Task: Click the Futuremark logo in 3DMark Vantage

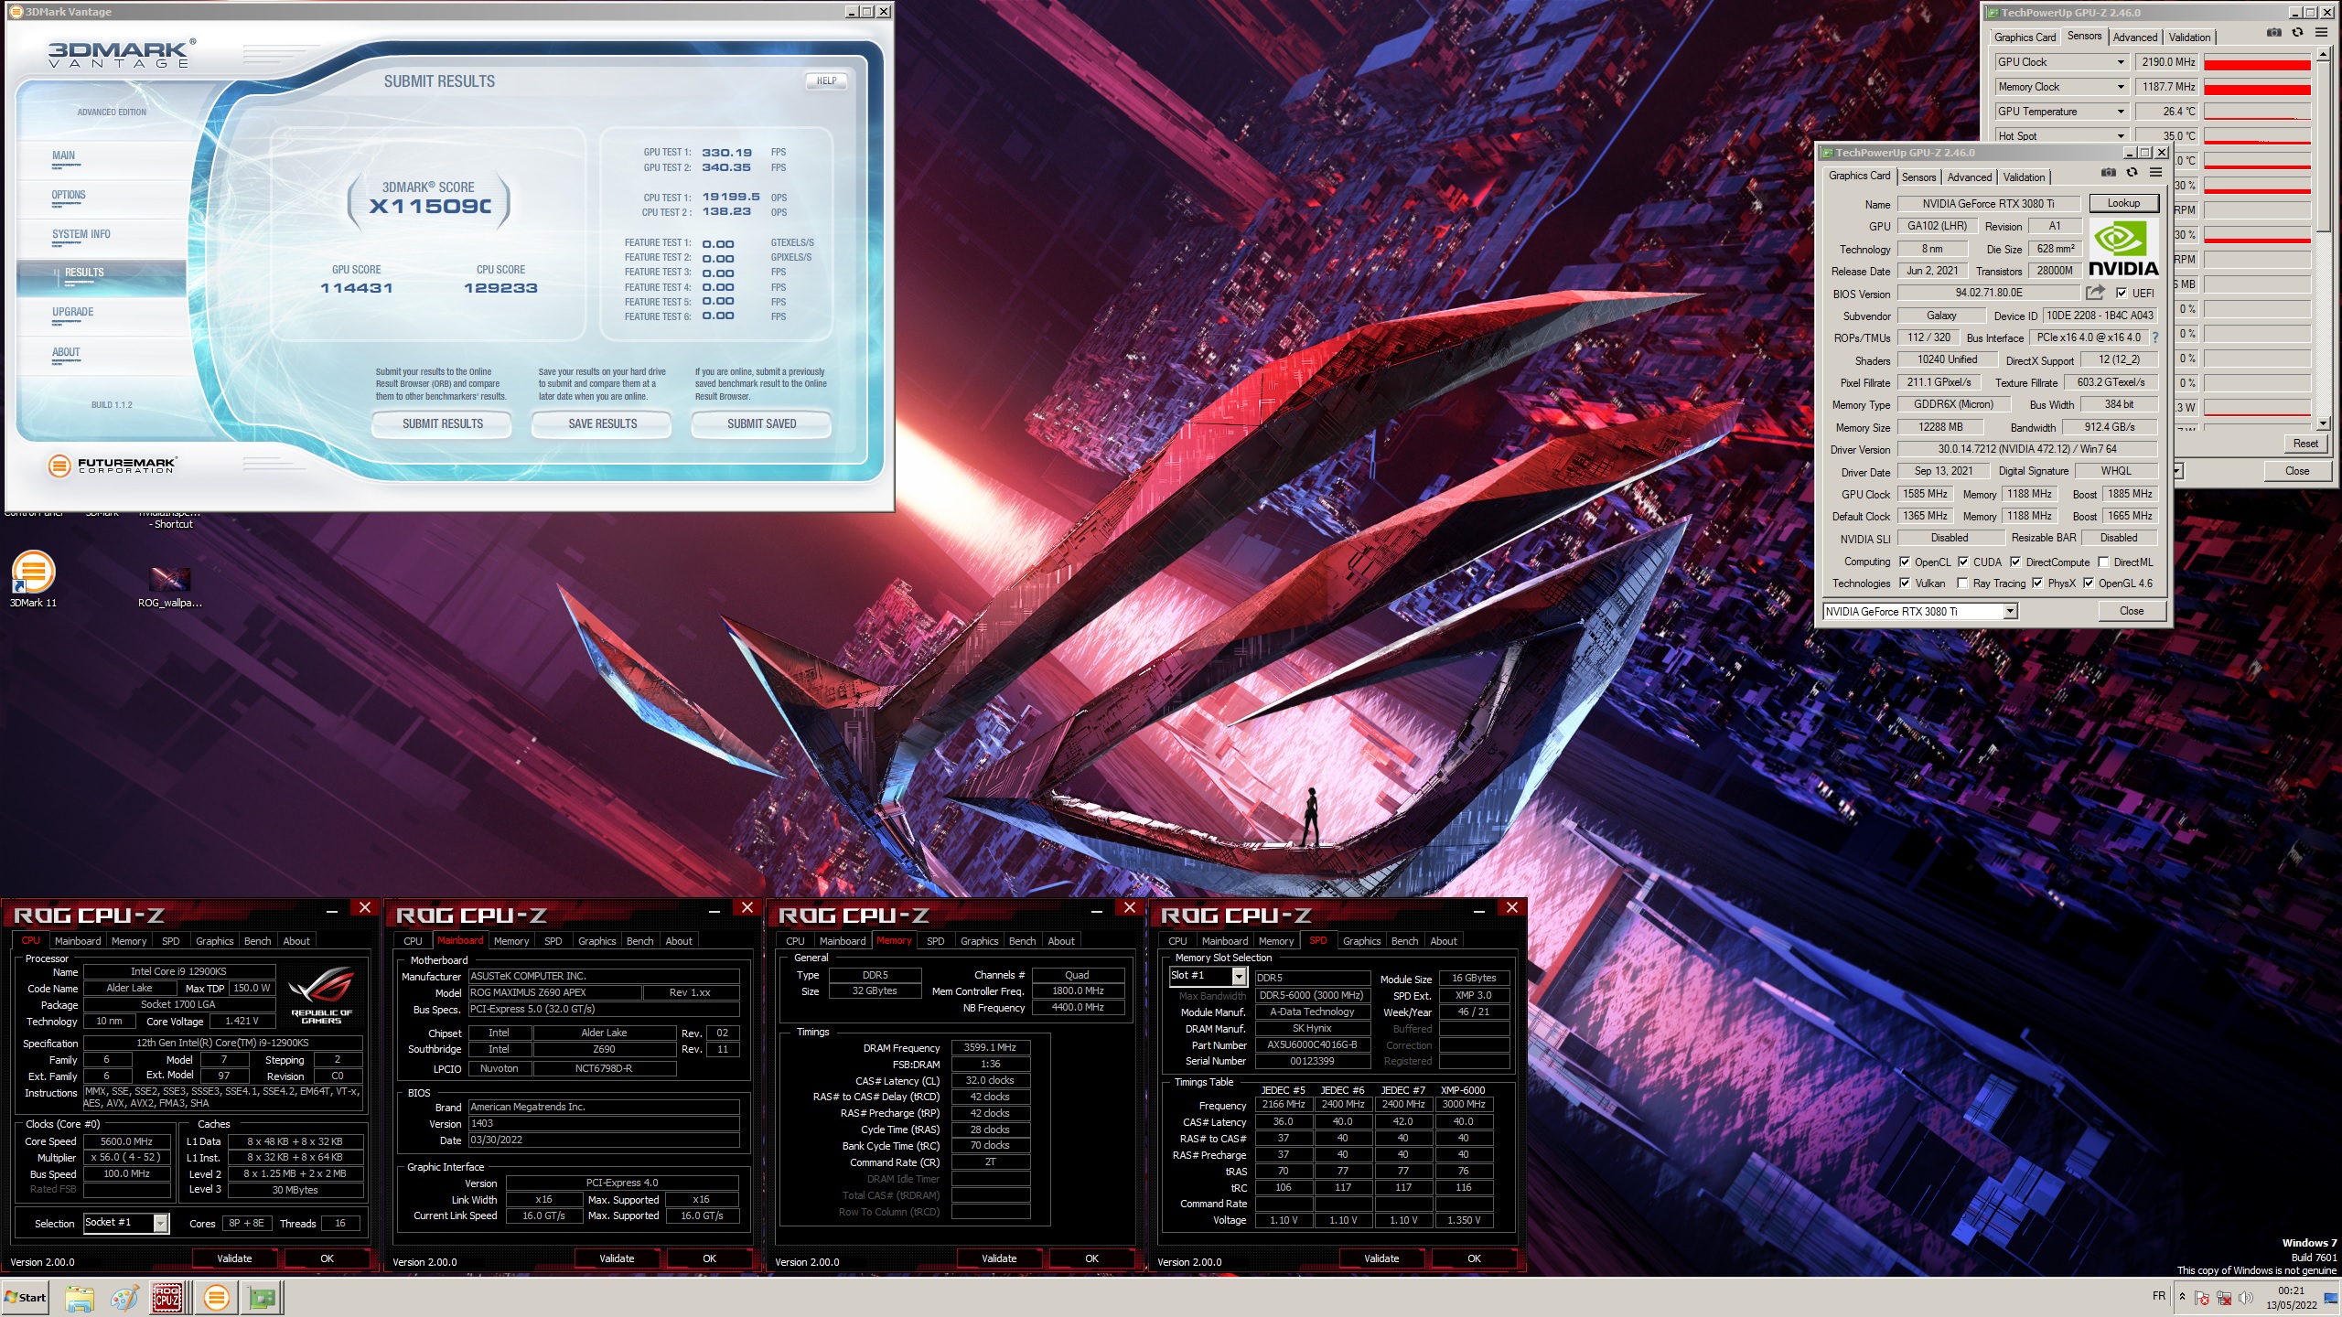Action: coord(111,466)
